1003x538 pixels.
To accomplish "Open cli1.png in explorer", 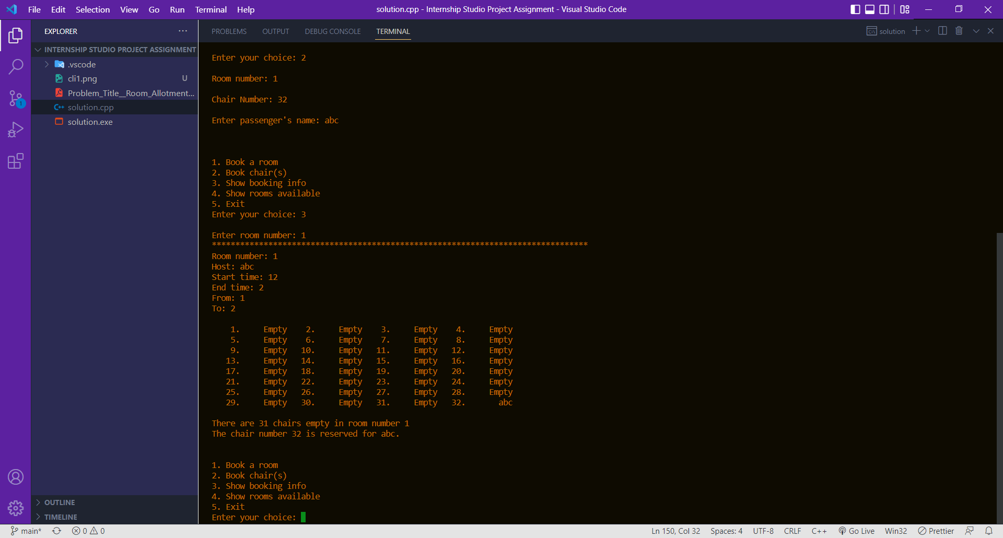I will (x=115, y=78).
